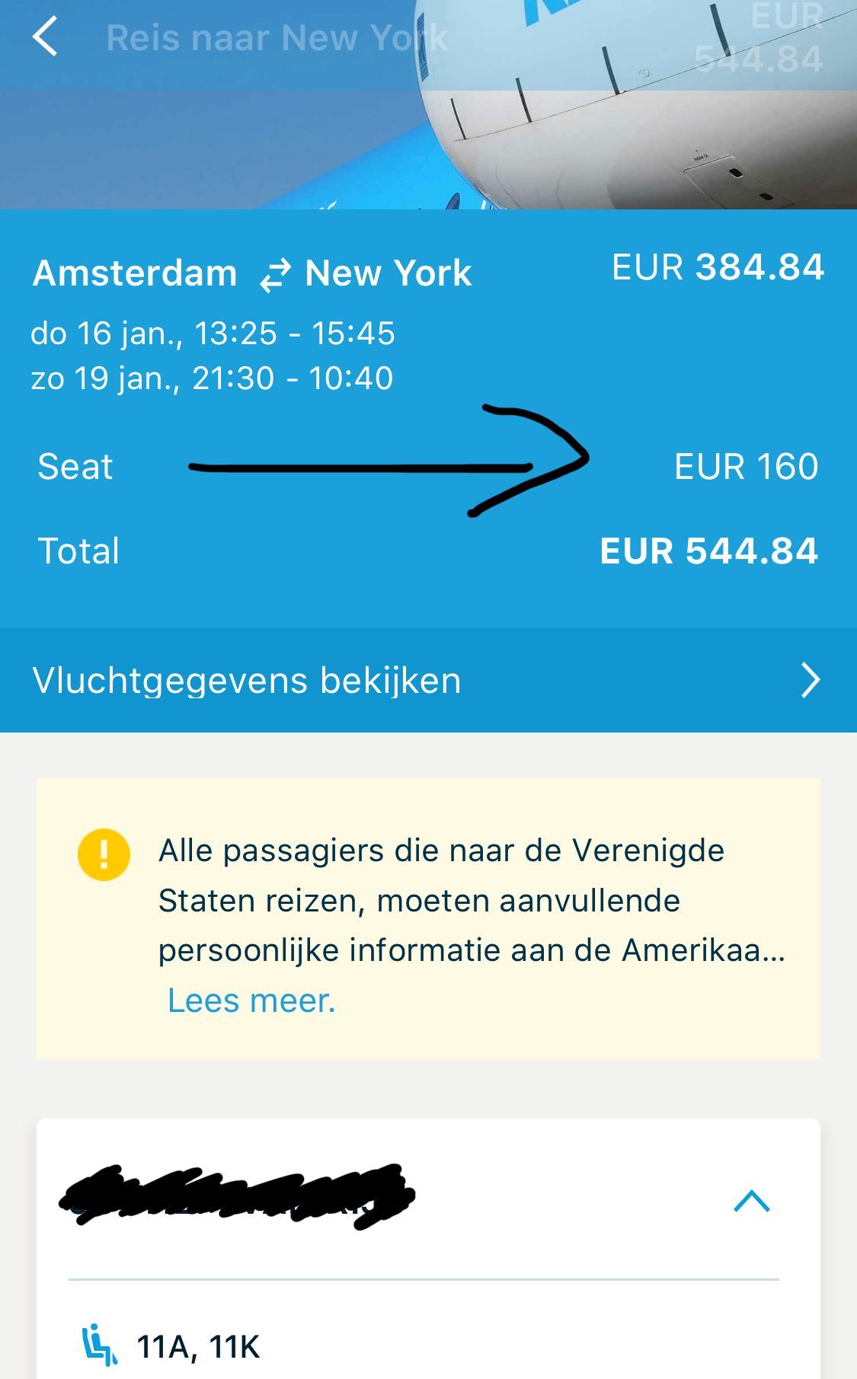This screenshot has height=1379, width=857.
Task: Collapse the passenger card with up chevron
Action: click(752, 1201)
